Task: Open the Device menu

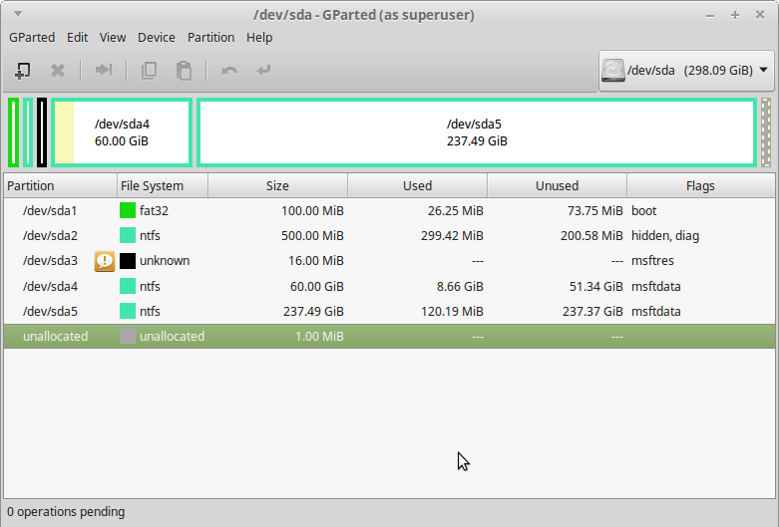Action: pos(157,38)
